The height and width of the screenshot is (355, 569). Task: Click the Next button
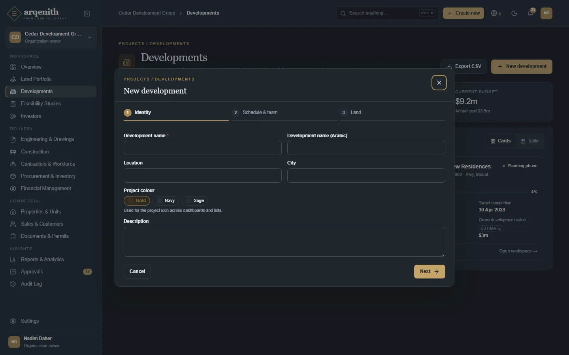click(x=430, y=271)
